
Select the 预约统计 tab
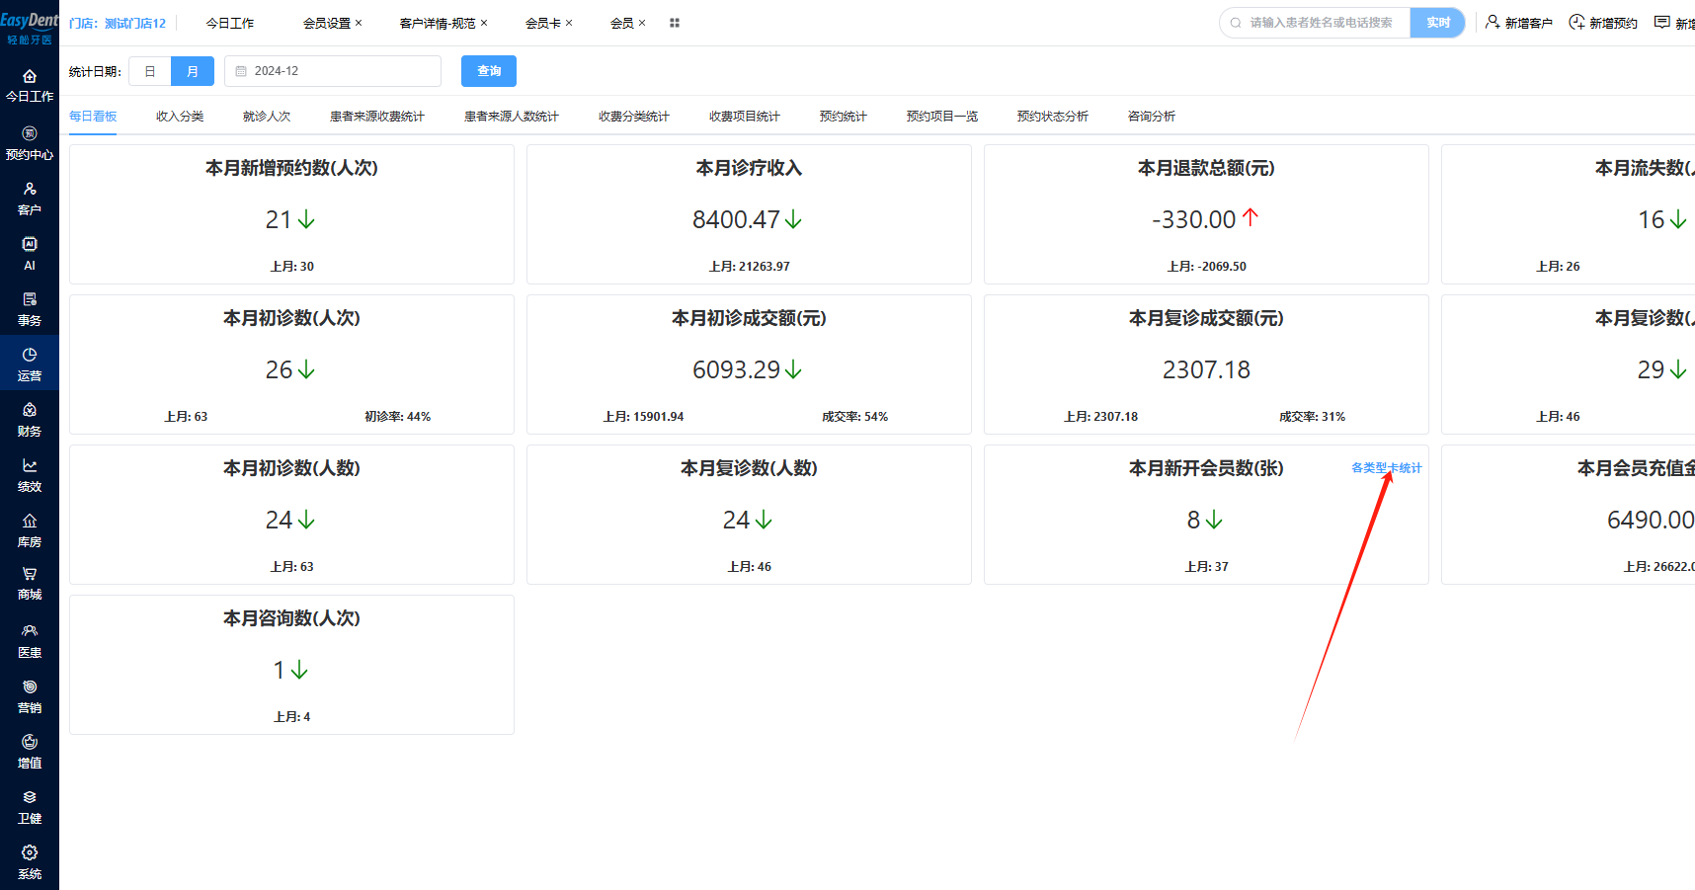pyautogui.click(x=844, y=117)
